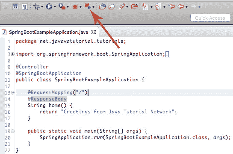Click the Quick Access search field

[210, 18]
